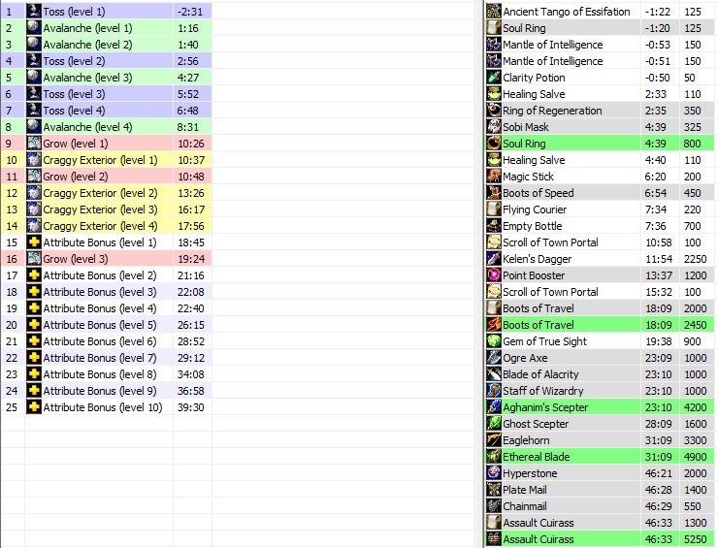Viewport: 718px width, 548px height.
Task: Click the Empty Bottle item icon
Action: pyautogui.click(x=494, y=225)
